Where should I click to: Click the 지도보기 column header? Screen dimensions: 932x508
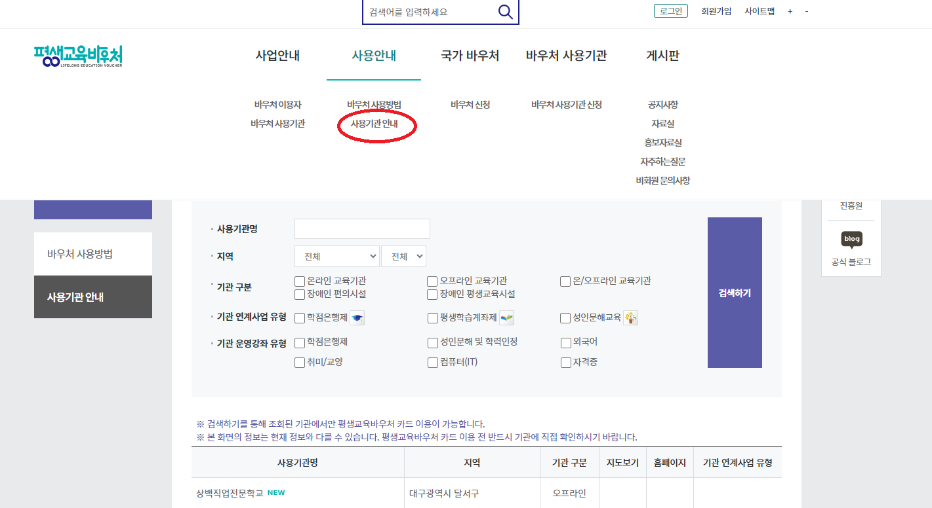click(622, 463)
